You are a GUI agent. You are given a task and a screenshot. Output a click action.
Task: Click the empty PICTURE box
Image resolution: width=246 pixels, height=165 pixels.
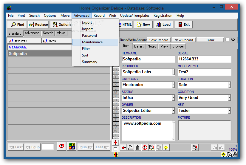205,130
